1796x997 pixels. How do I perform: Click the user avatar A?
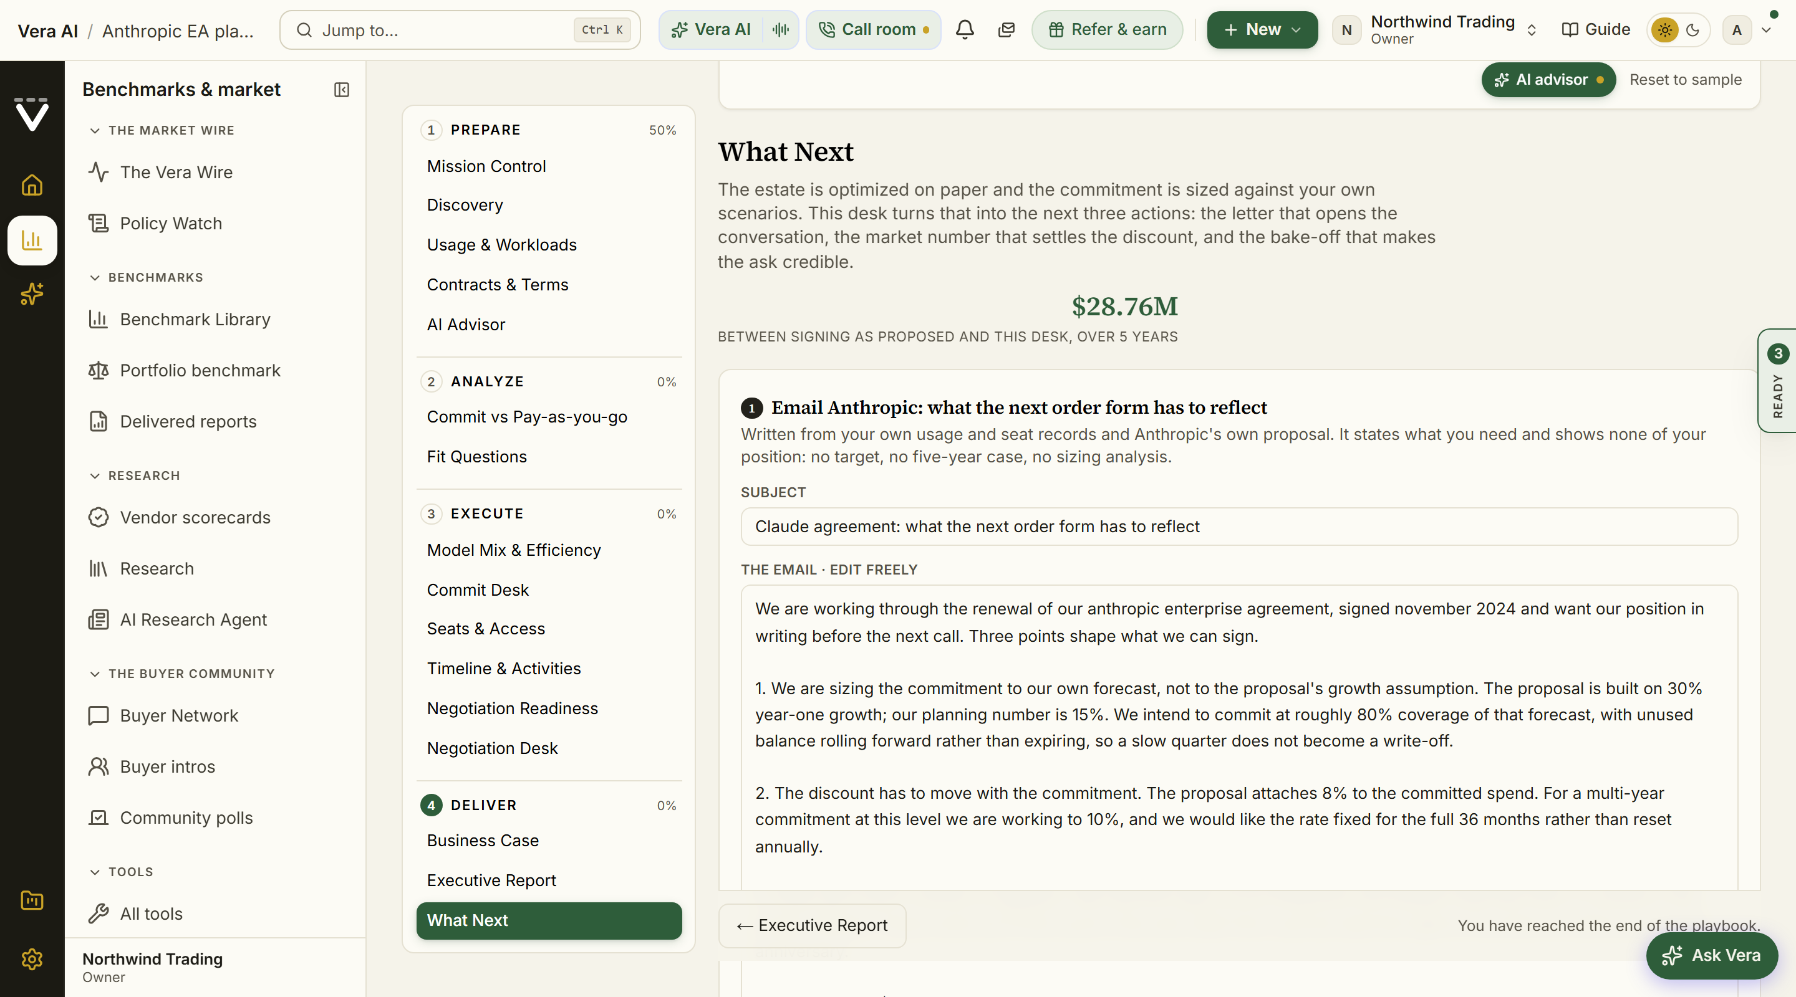[x=1737, y=30]
